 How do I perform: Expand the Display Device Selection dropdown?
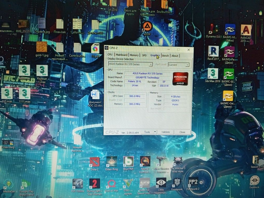pyautogui.click(x=151, y=64)
